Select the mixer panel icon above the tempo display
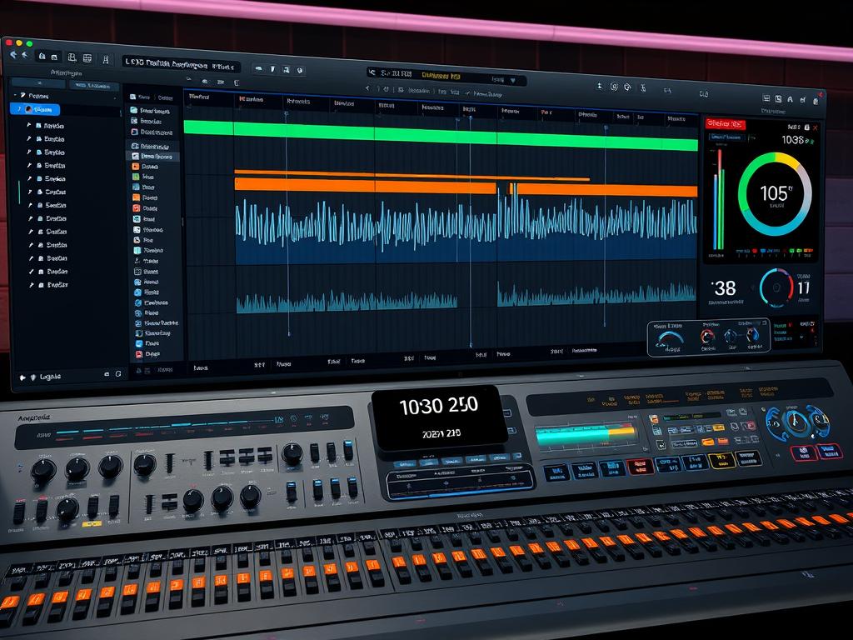 (x=766, y=98)
